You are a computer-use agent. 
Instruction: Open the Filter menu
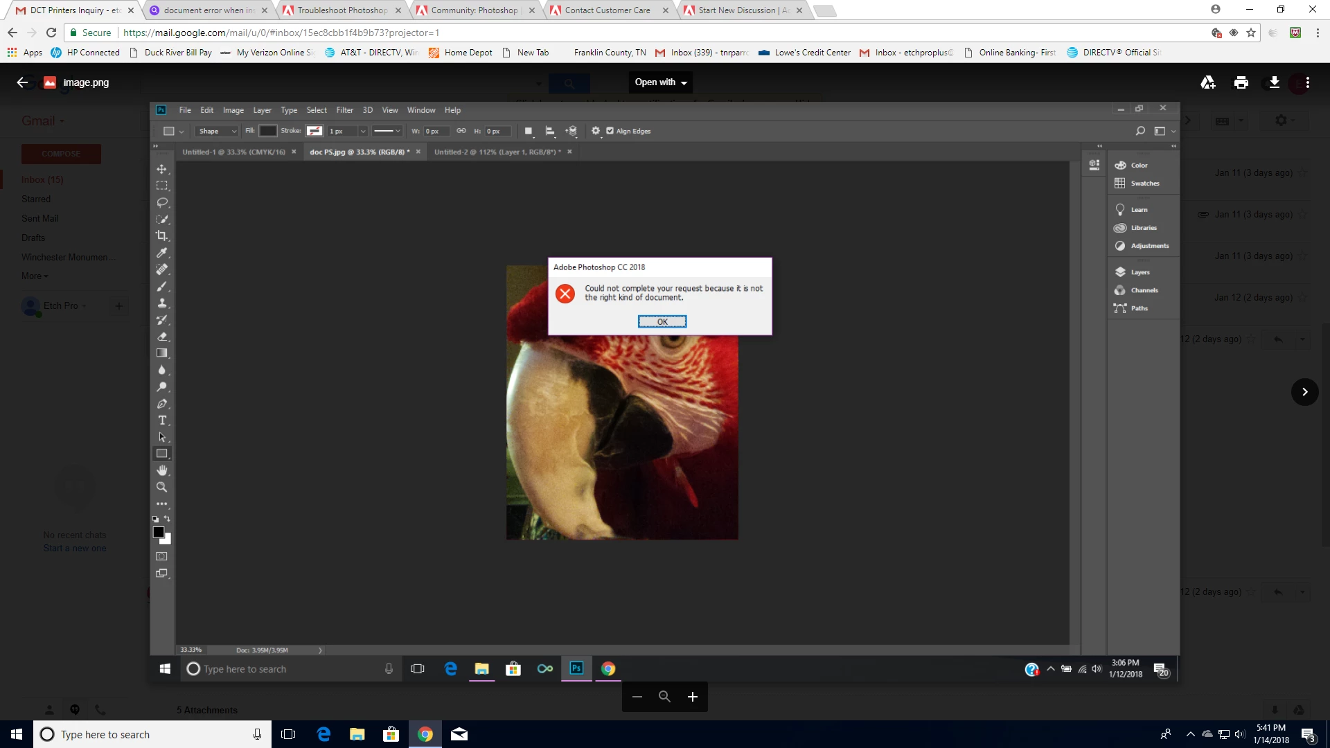[344, 110]
